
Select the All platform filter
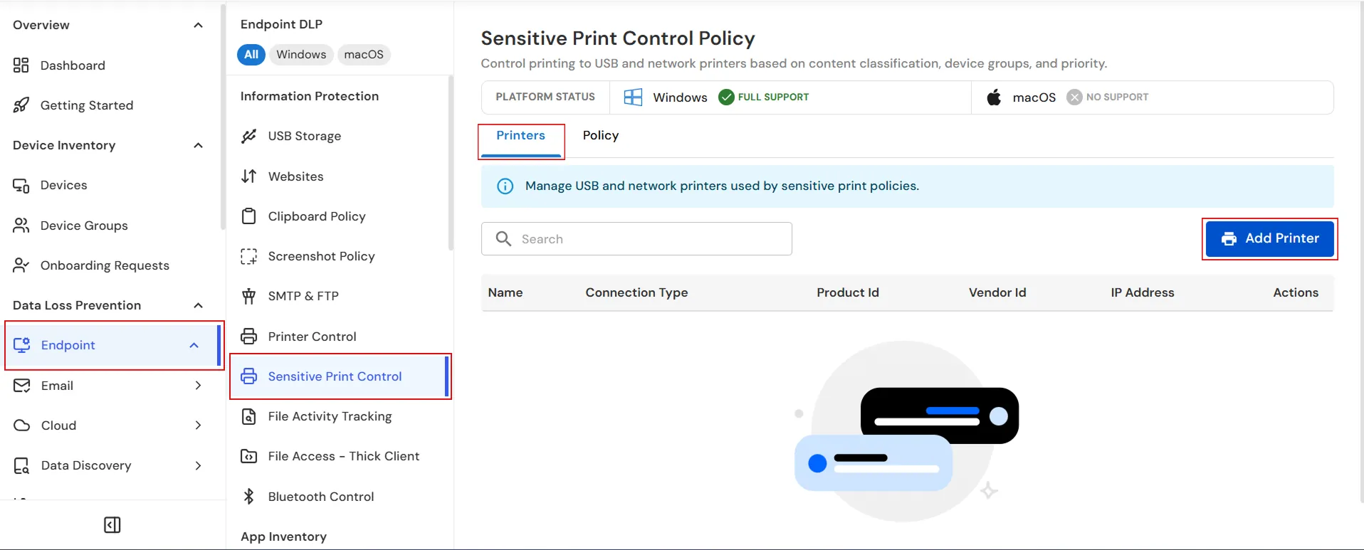pos(251,55)
